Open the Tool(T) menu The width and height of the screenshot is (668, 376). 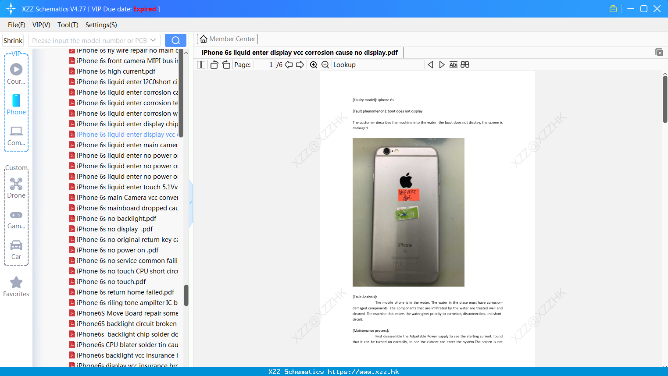tap(68, 25)
